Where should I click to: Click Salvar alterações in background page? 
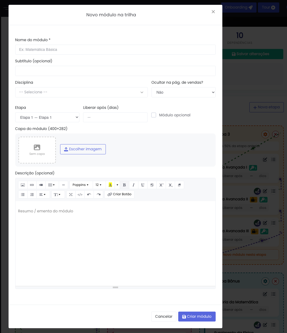pos(253,54)
